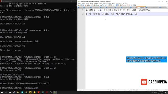The height and width of the screenshot is (94, 168).
Task: Click the Run Macro Multiple Times icon
Action: (133, 5)
